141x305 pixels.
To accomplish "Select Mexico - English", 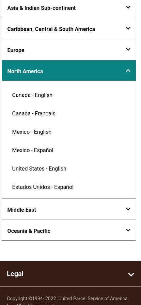I will (x=32, y=132).
